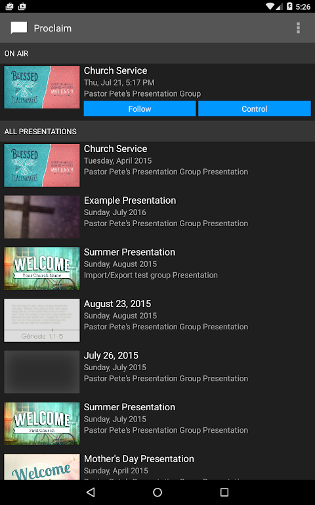Viewport: 315px width, 505px height.
Task: Select 'Tuesday, April 2015' Church Service row
Action: click(157, 165)
